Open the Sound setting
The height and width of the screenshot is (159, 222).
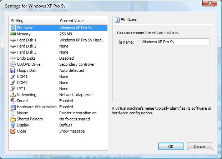click(58, 101)
